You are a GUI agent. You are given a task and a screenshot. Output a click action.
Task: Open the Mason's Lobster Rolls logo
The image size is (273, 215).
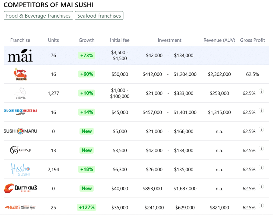20,207
